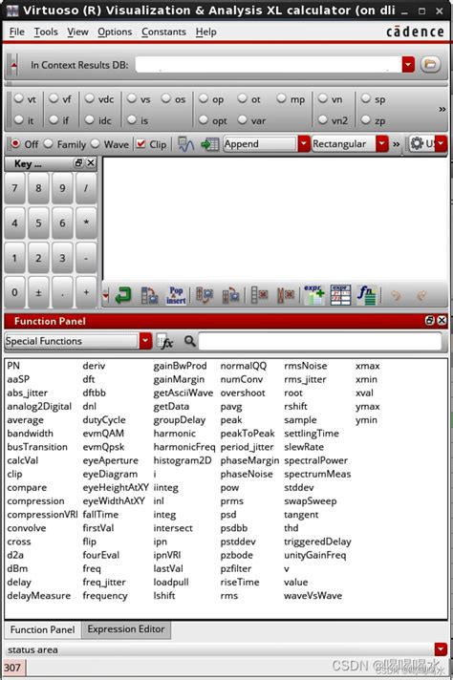The width and height of the screenshot is (453, 680).
Task: Click the search magnifier icon in Function Panel
Action: 189,341
